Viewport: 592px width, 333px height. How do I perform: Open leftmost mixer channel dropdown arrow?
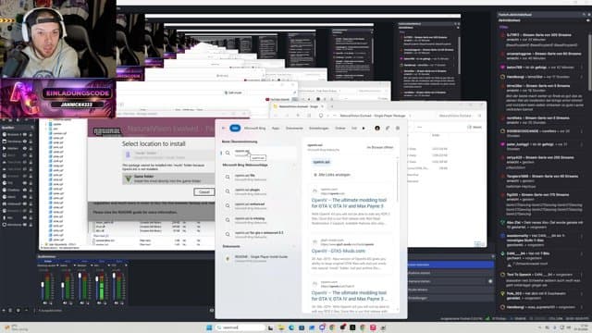click(57, 265)
